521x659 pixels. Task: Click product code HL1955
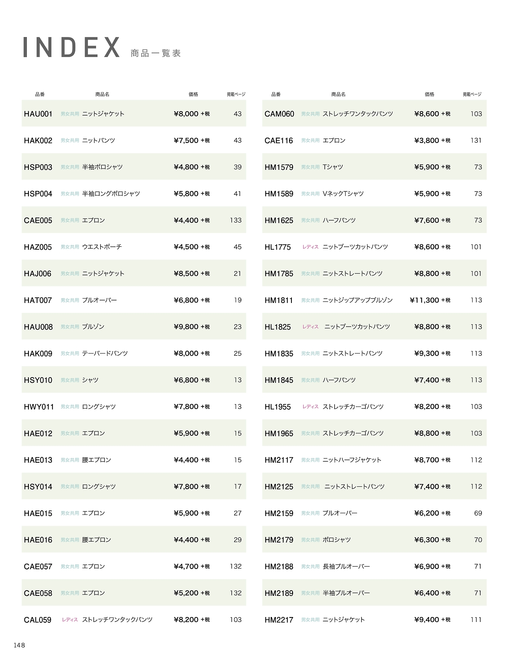click(x=278, y=407)
